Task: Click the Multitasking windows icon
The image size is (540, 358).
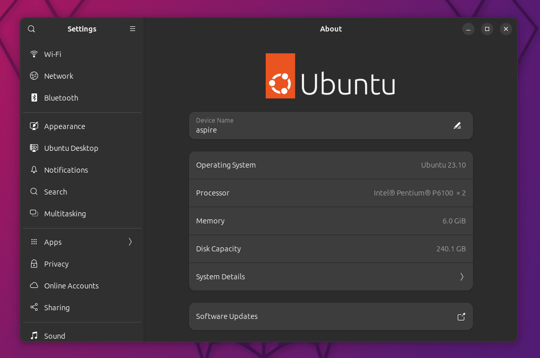Action: 34,213
